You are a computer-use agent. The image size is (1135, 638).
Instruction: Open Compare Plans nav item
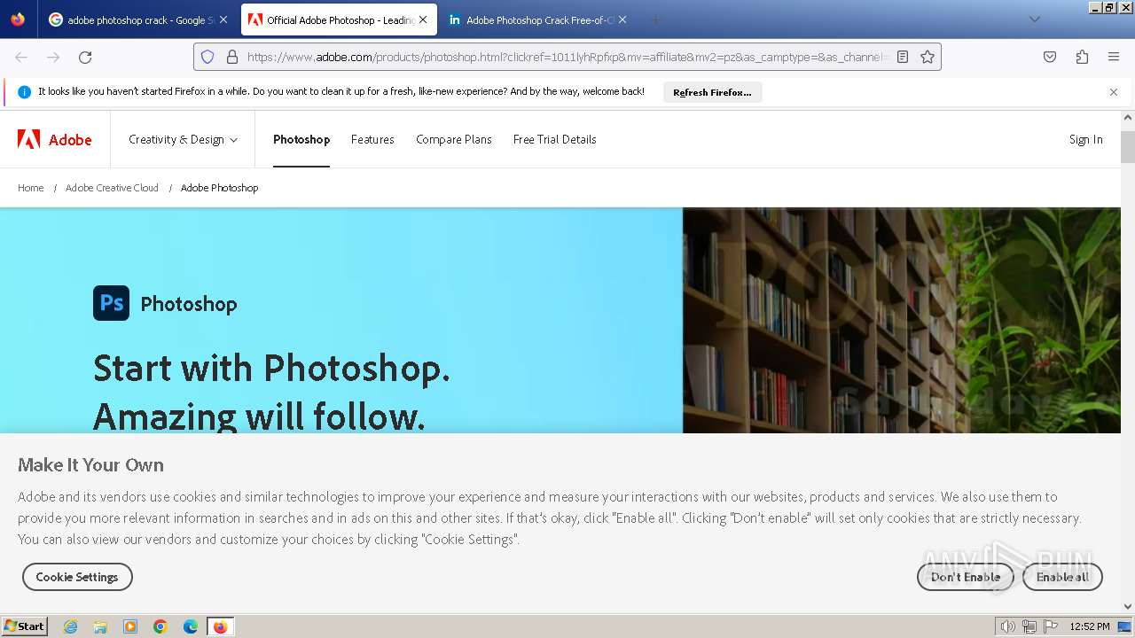[454, 139]
